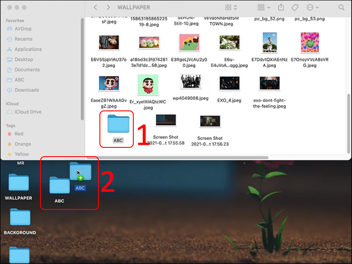
Task: Click the Tags icon in Finder toolbar
Action: (295, 7)
